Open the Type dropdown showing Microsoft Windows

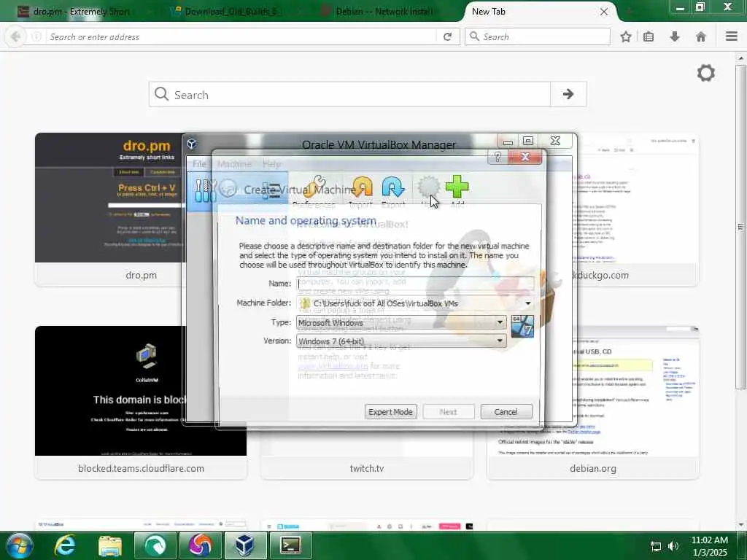coord(401,322)
